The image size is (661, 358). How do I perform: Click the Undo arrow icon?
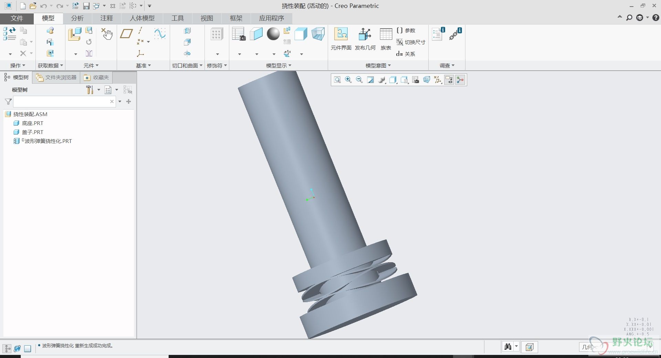pos(44,6)
